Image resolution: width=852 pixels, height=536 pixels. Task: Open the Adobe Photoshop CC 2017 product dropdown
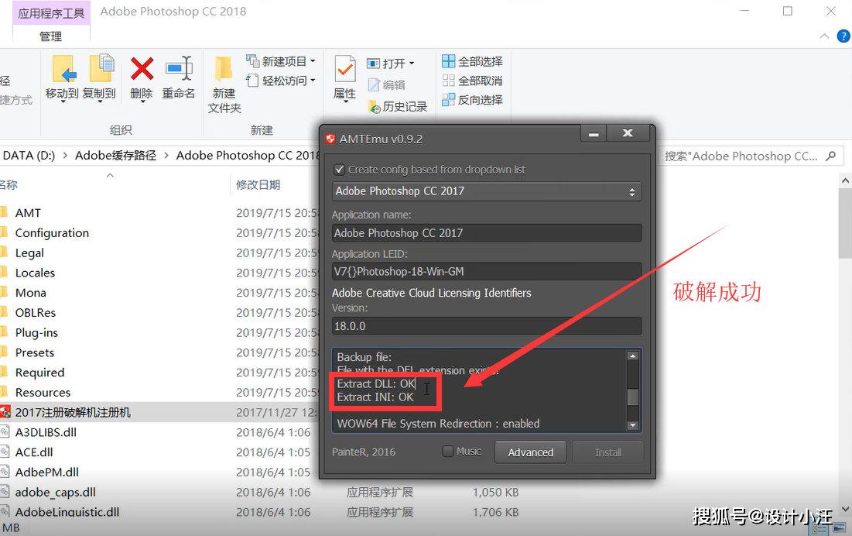(487, 191)
